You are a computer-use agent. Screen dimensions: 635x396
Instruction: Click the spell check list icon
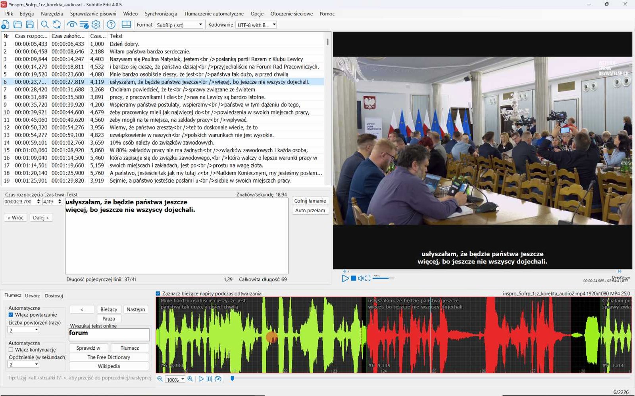click(84, 25)
